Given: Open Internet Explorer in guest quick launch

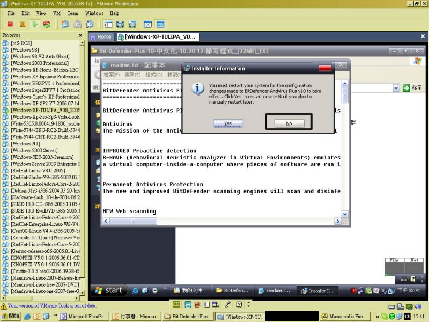Looking at the screenshot, I should pos(136,290).
